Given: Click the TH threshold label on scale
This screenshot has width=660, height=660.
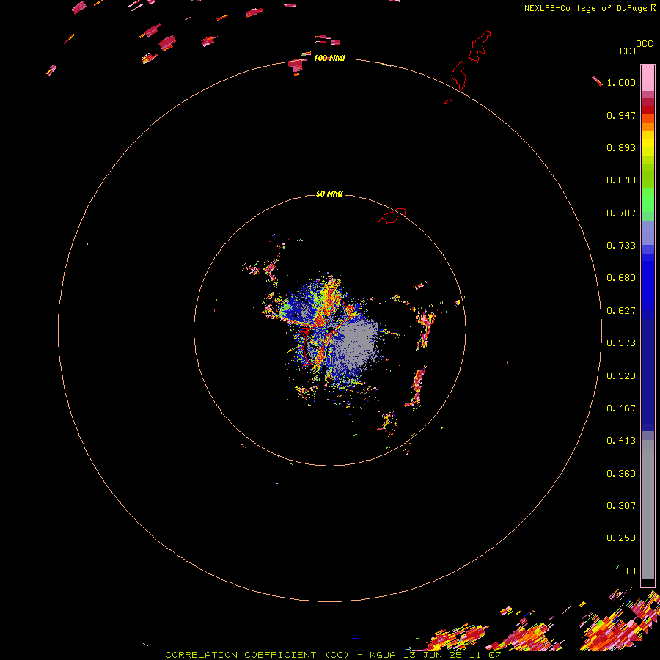Looking at the screenshot, I should (x=630, y=571).
